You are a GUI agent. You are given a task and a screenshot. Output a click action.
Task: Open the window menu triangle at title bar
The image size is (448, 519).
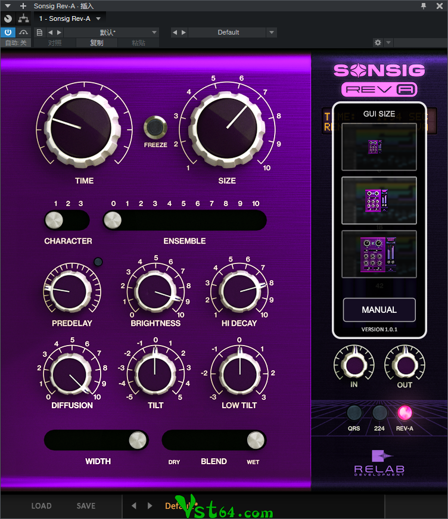(x=8, y=5)
